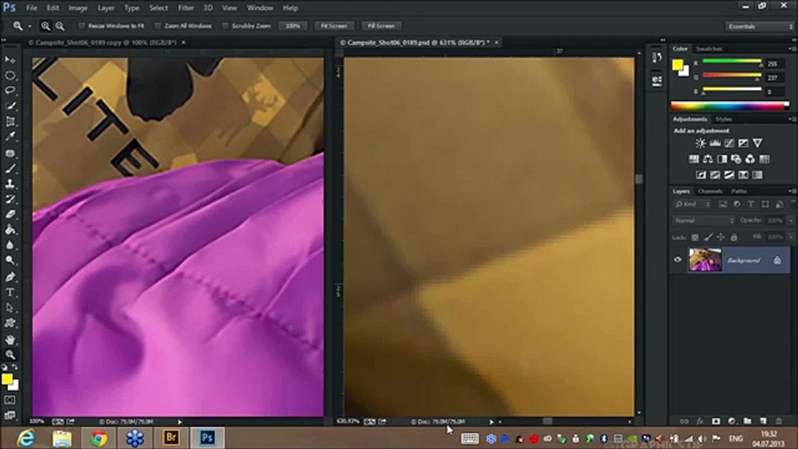Select the Horizontal Type tool
The width and height of the screenshot is (798, 449).
coord(10,292)
